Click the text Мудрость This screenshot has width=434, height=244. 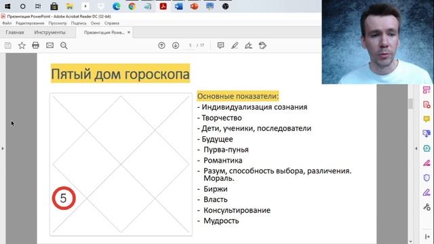pos(221,221)
